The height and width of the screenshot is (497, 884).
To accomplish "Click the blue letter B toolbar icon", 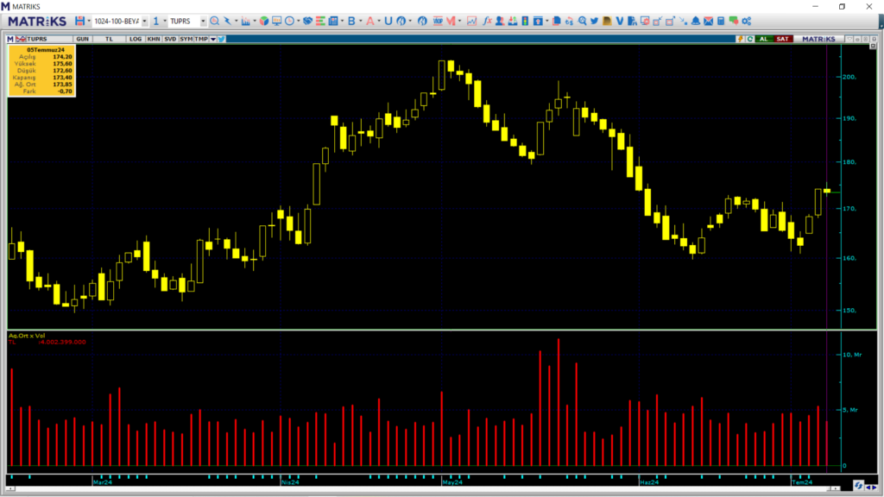I will coord(351,21).
